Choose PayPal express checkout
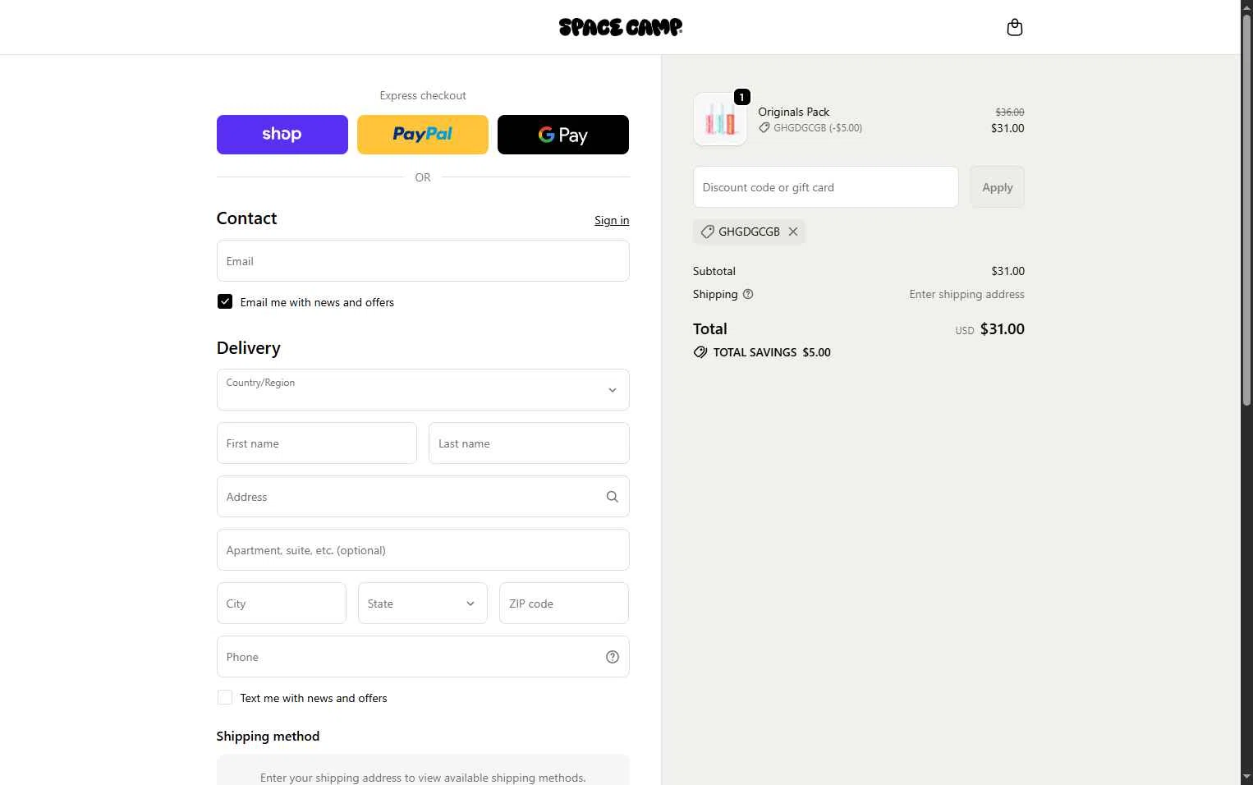This screenshot has width=1253, height=785. click(423, 135)
